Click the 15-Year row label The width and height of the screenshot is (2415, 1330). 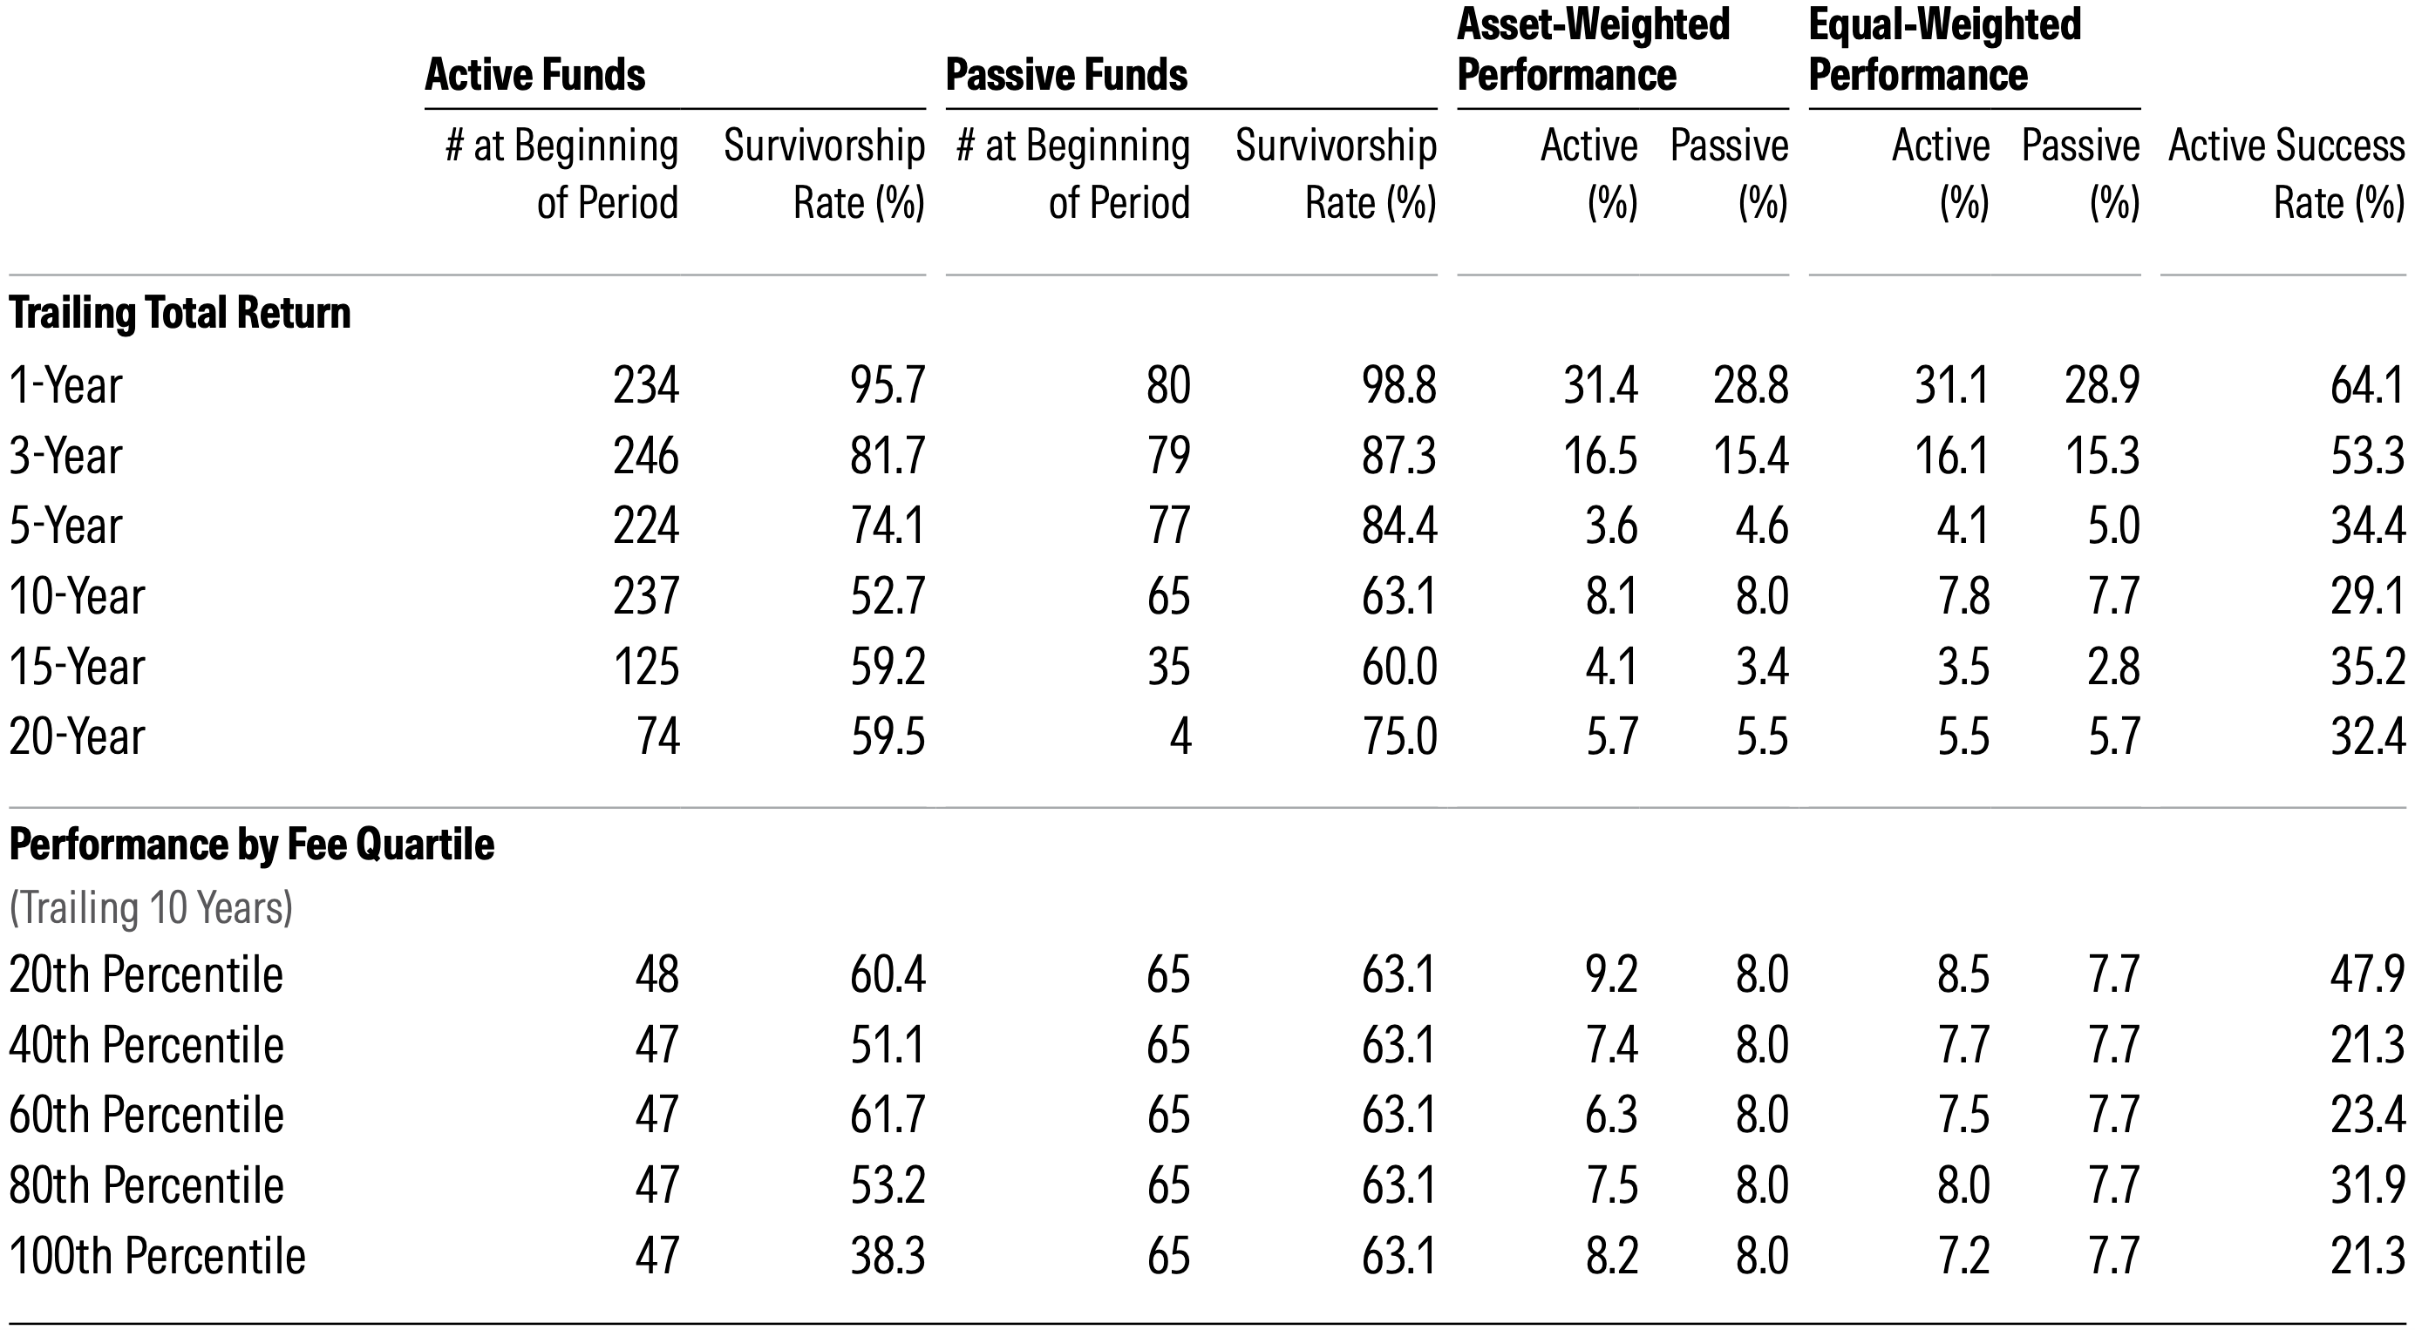pyautogui.click(x=77, y=668)
